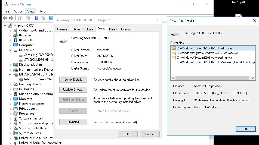Screen dimensions: 259x145
Task: Close the Driver File Details dialog
Action: coord(255,21)
